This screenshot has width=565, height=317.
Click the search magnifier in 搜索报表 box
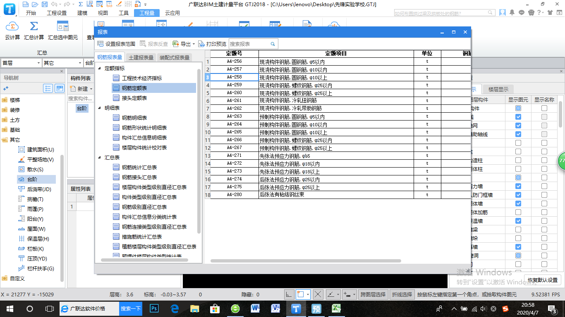click(273, 44)
